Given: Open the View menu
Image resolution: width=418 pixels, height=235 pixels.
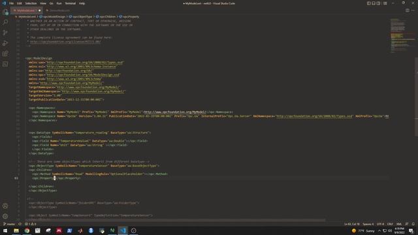Looking at the screenshot, I should click(x=43, y=3).
